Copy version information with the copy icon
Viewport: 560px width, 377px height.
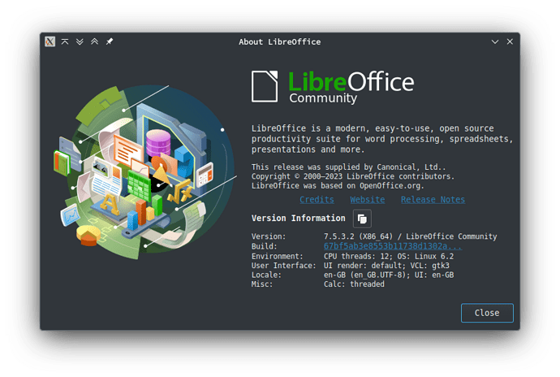[362, 219]
